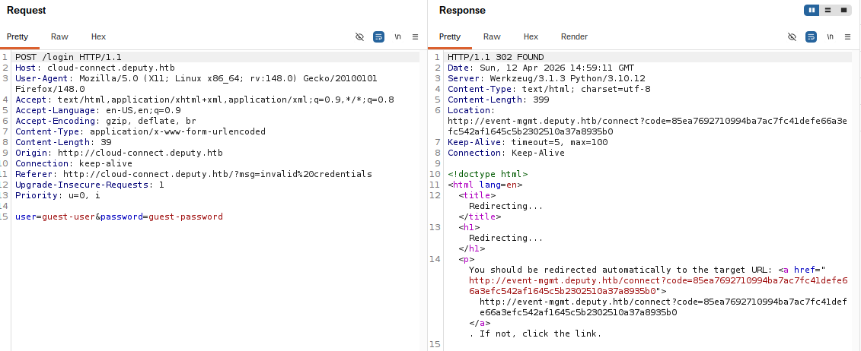The width and height of the screenshot is (861, 351).
Task: Click the guest-user parameter value
Action: tap(69, 217)
